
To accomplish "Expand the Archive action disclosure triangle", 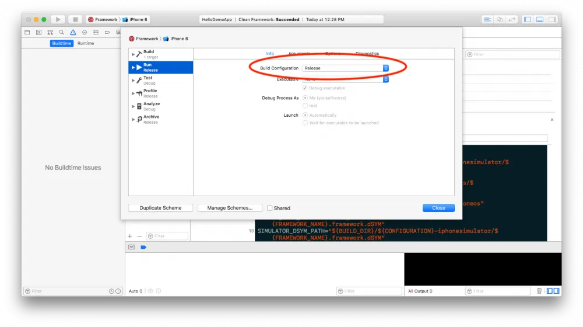I will (133, 120).
